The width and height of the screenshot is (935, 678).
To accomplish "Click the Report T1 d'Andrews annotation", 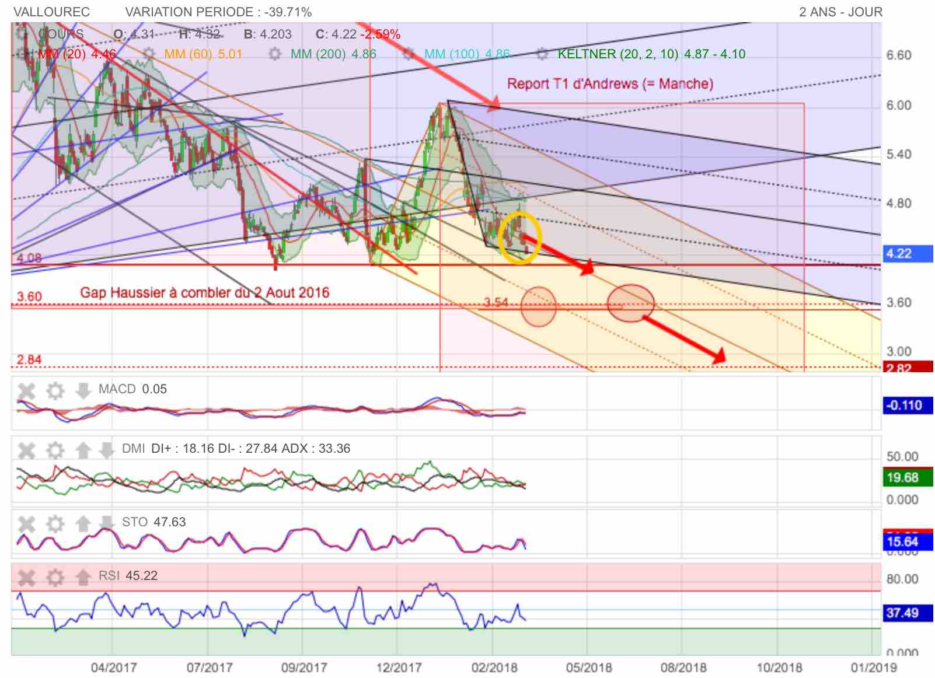I will (x=610, y=83).
